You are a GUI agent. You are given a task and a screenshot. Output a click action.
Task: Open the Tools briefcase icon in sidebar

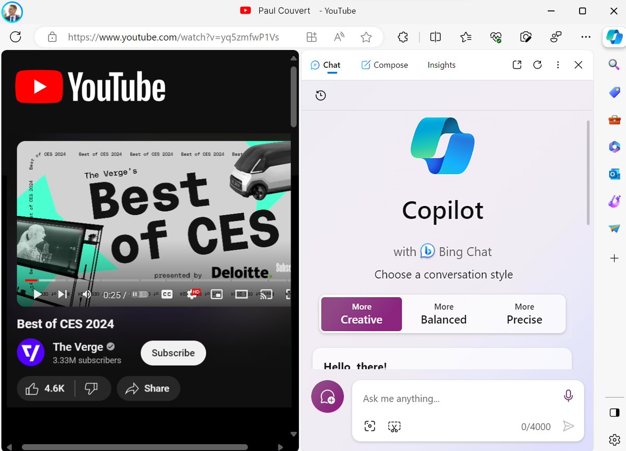tap(614, 120)
